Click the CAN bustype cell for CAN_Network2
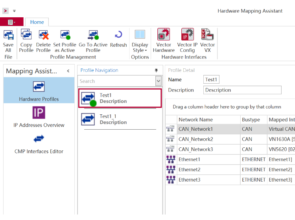Viewport: 295px width, 220px height. pyautogui.click(x=254, y=139)
